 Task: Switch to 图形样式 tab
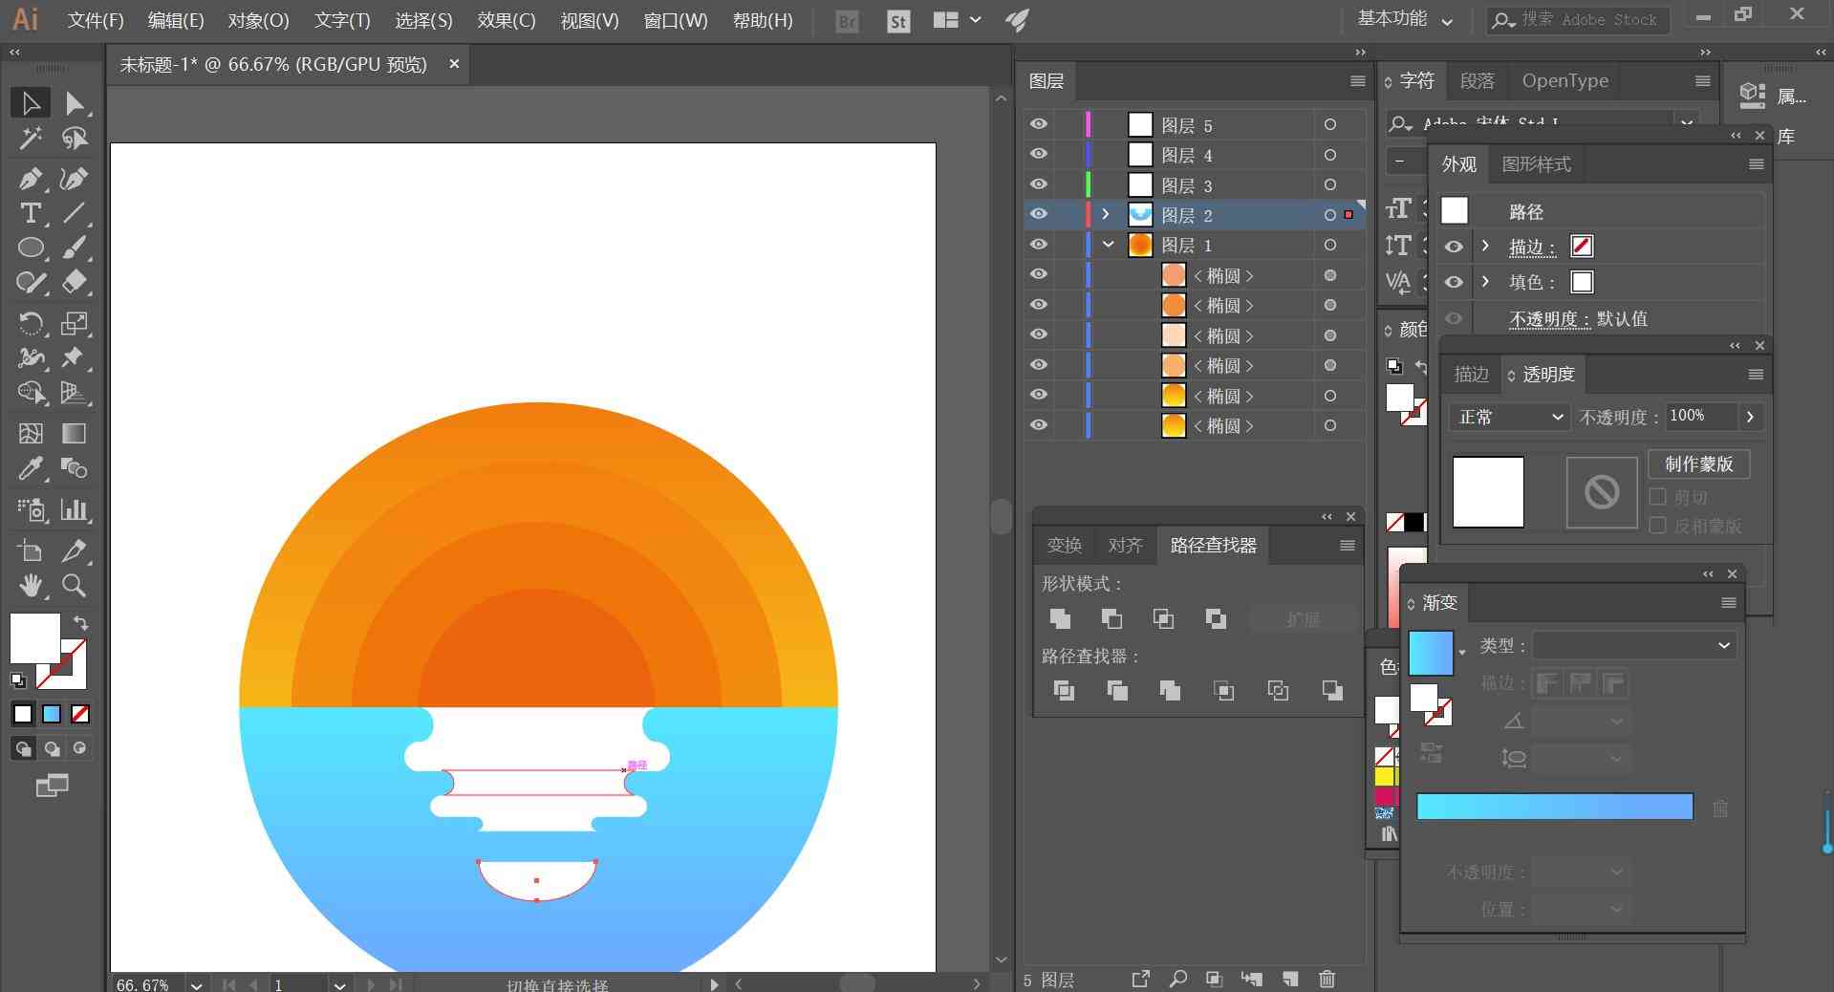1536,164
